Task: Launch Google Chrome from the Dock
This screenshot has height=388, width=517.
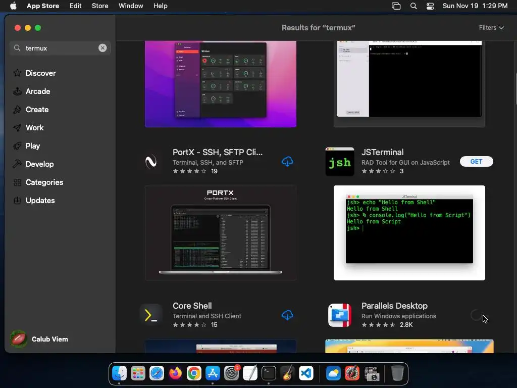Action: pyautogui.click(x=194, y=373)
